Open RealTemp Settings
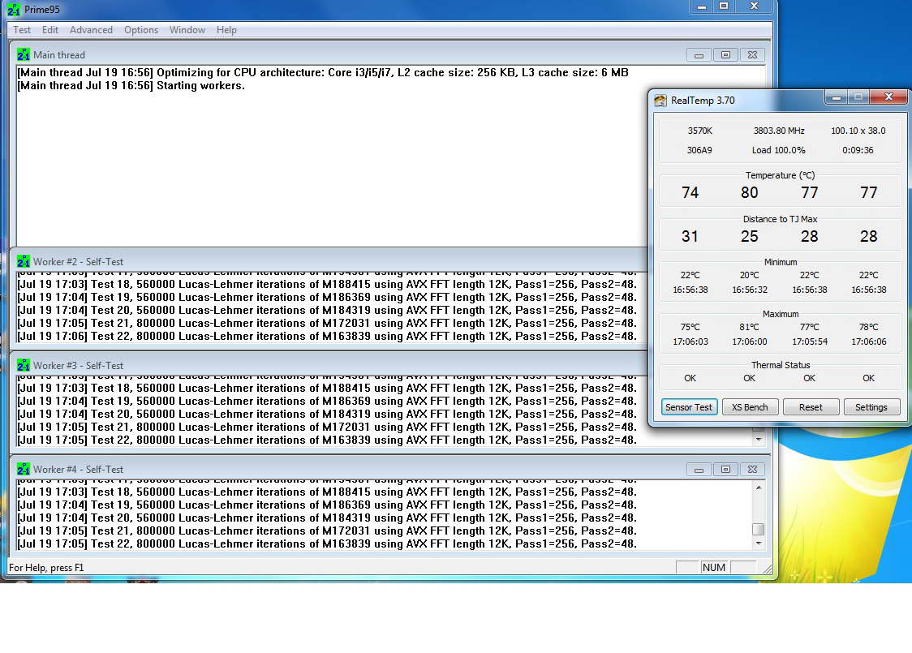 (871, 407)
